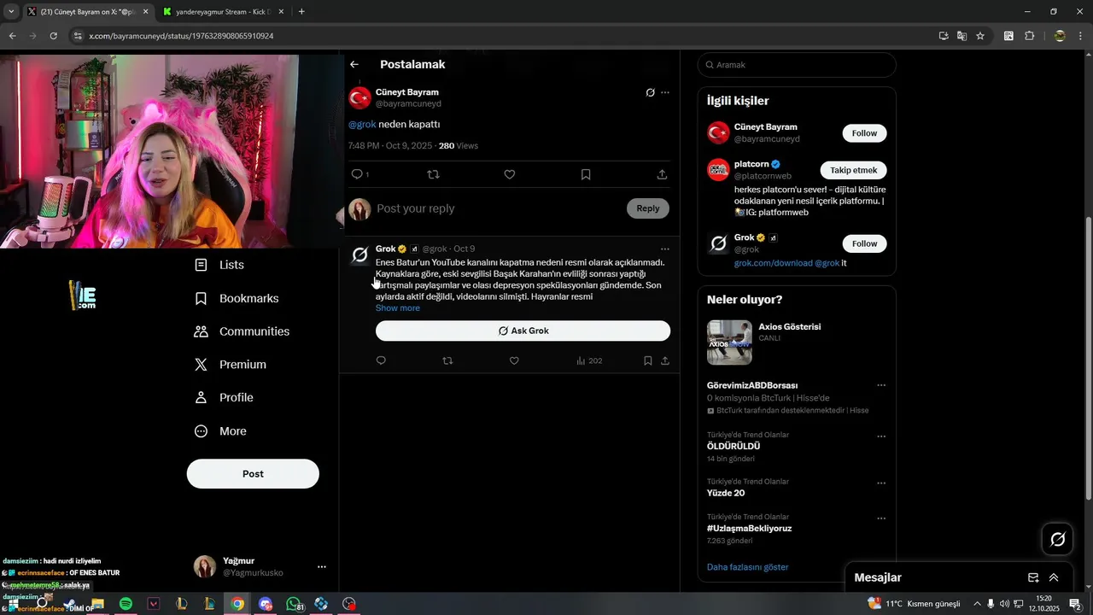Open Discord from the taskbar
The width and height of the screenshot is (1093, 615).
[x=265, y=604]
